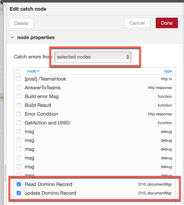Viewport: 184px width, 205px height.
Task: Click the type column header
Action: tap(168, 71)
